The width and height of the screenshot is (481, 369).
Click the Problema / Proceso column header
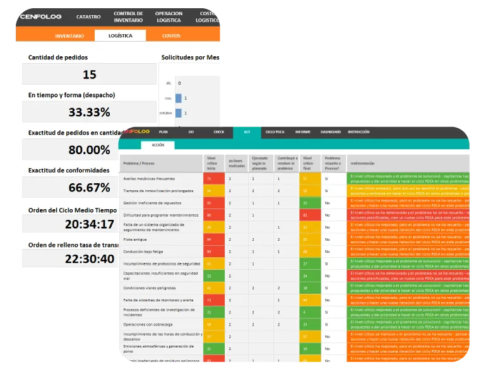[x=162, y=163]
